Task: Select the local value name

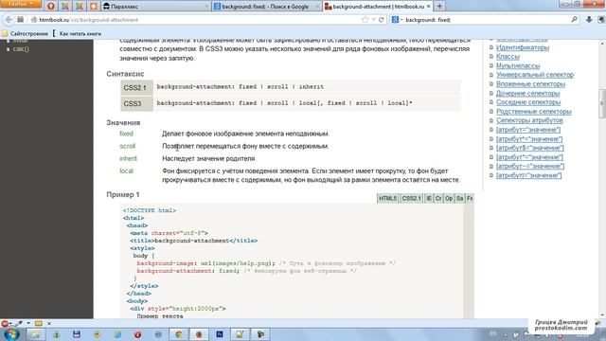Action: click(x=126, y=170)
